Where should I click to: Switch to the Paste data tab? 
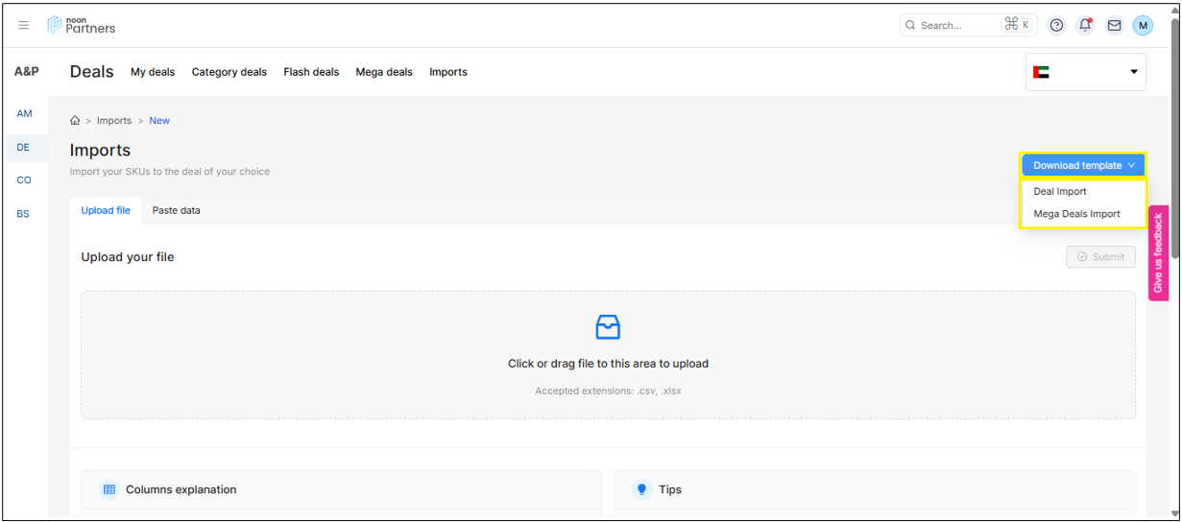click(176, 211)
